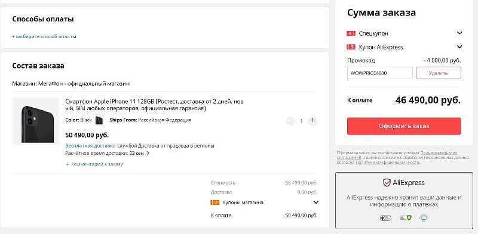This screenshot has height=234, width=478.
Task: Click the выберите способ оплаты link
Action: pos(44,36)
